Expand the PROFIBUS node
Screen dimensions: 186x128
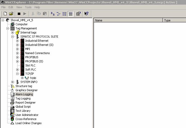(17, 57)
